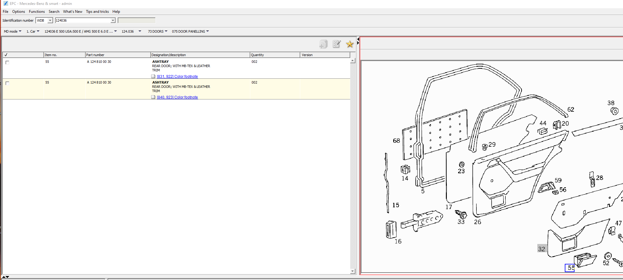Click callout 38 in the diagram
Screen dimensions: 623x280
(x=611, y=103)
